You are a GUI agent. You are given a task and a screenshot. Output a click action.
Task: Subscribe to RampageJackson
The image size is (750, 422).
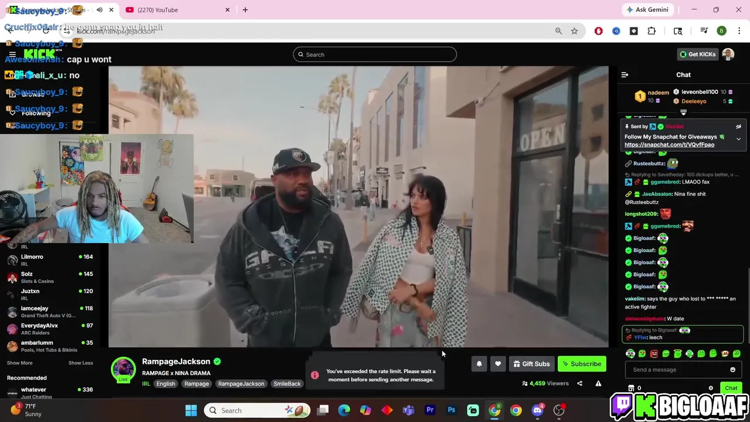click(x=581, y=364)
